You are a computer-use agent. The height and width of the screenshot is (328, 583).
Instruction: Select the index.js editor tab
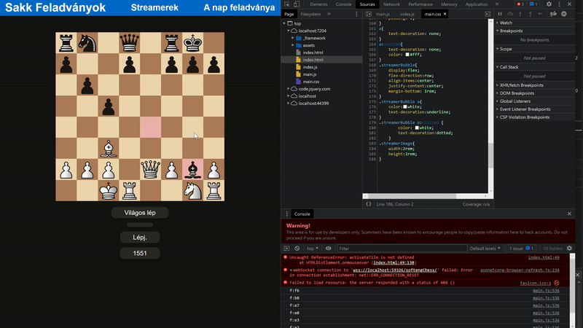[407, 14]
